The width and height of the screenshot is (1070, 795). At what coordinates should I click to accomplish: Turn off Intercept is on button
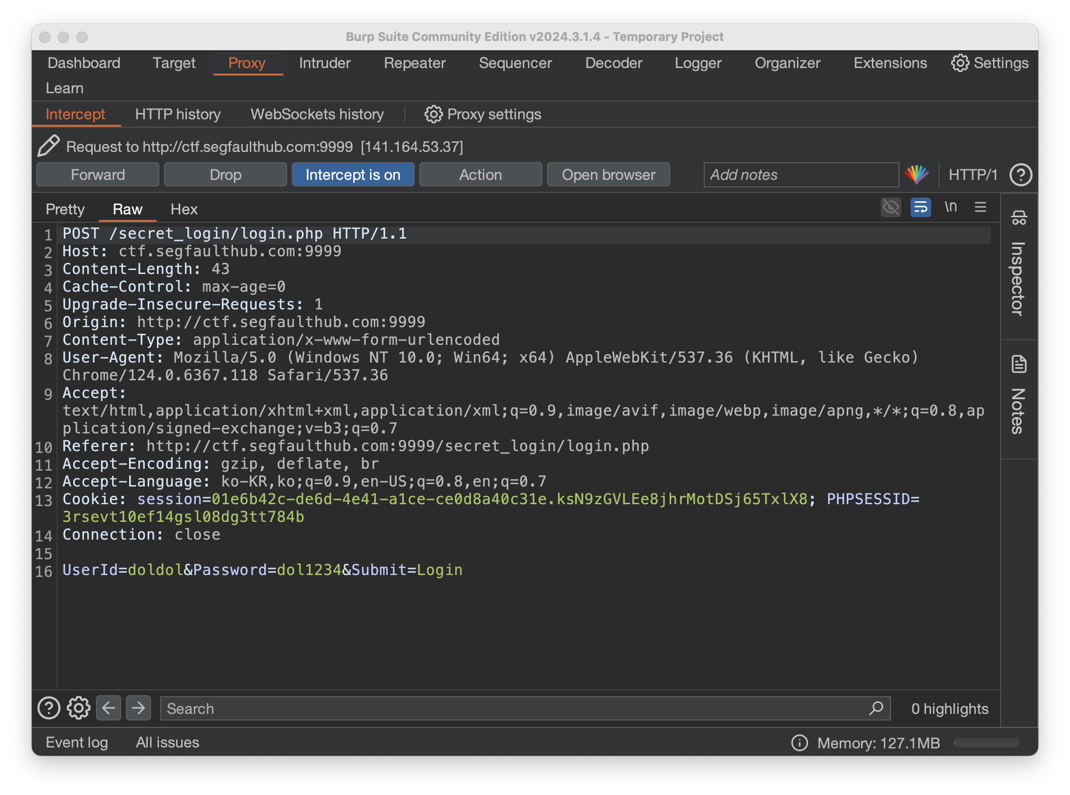353,174
